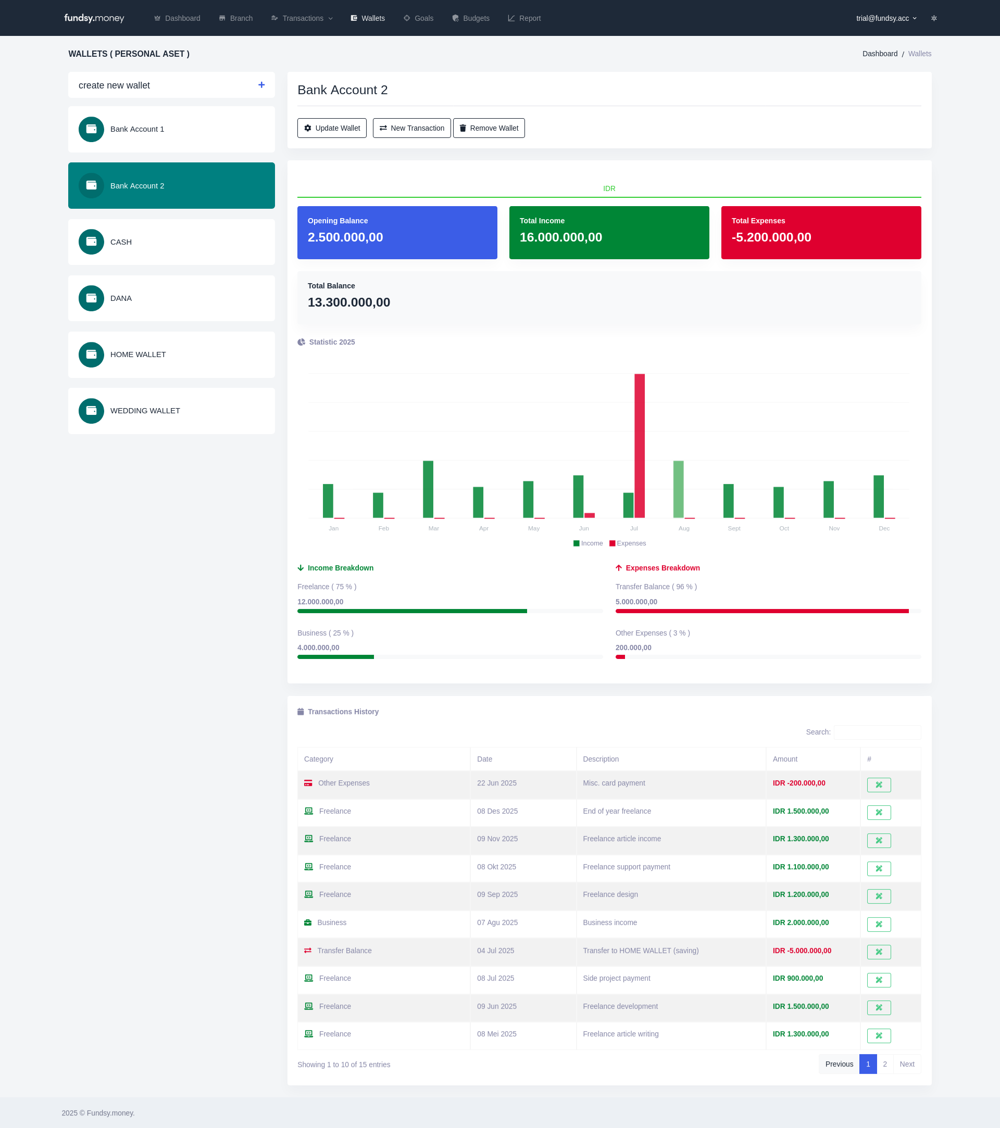Click the DANA wallet icon

click(91, 298)
